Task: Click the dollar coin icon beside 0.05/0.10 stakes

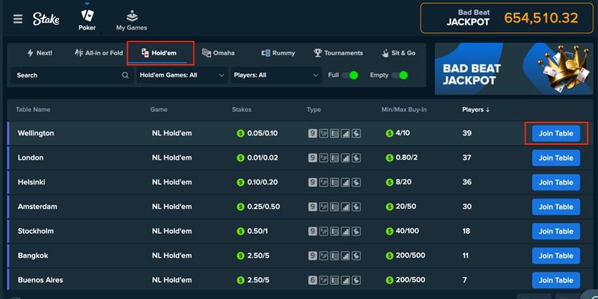Action: pyautogui.click(x=241, y=134)
